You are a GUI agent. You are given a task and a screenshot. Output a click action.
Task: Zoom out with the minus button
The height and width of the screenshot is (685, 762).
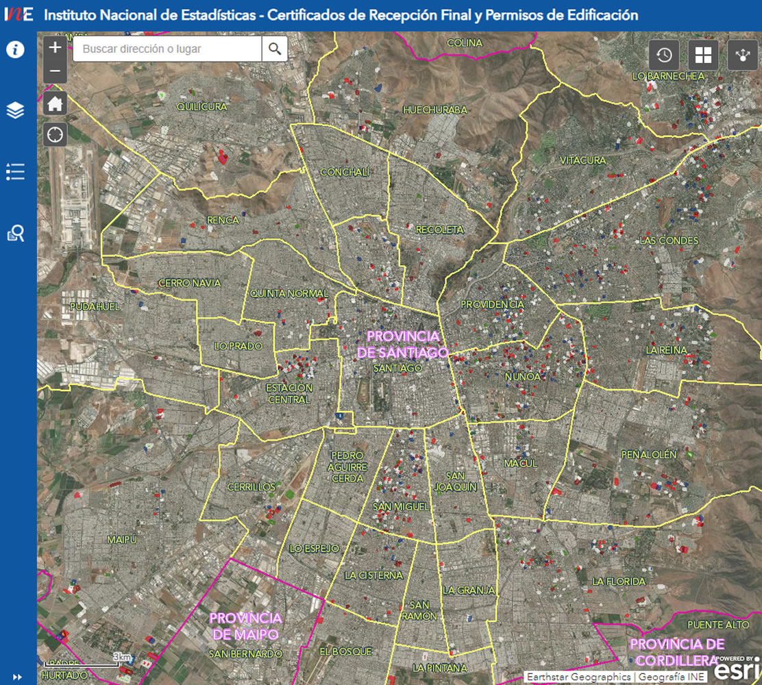56,71
